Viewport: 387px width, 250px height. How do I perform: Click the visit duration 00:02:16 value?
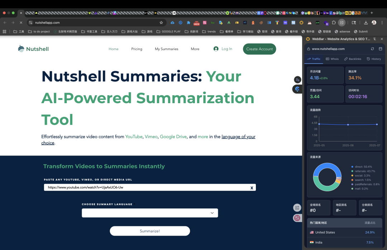[x=358, y=96]
